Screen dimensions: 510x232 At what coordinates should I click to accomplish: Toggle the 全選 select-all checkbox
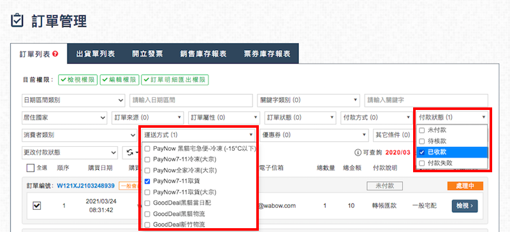30,168
